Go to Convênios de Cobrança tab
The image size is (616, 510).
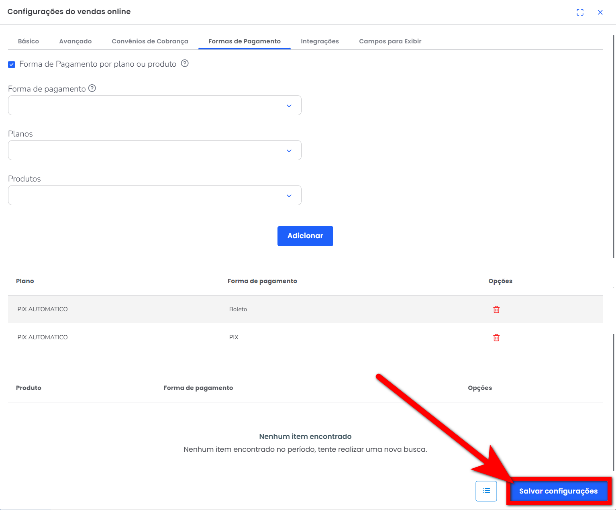point(150,41)
